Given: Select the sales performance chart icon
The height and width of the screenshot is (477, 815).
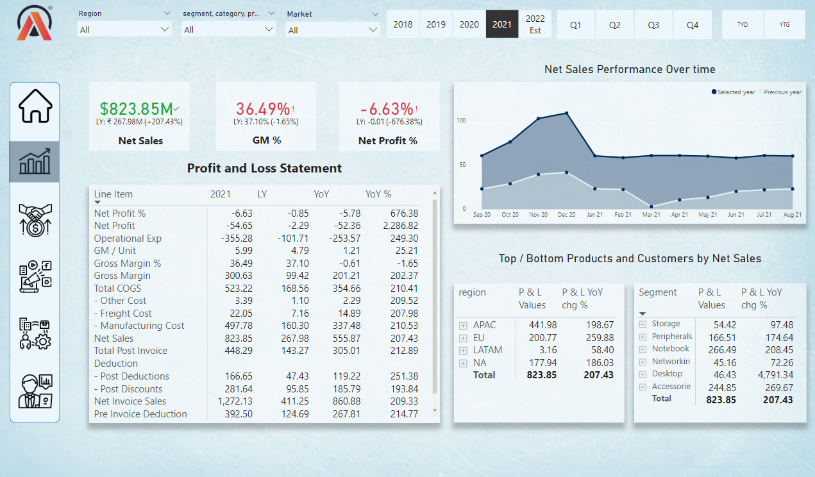Looking at the screenshot, I should (34, 161).
